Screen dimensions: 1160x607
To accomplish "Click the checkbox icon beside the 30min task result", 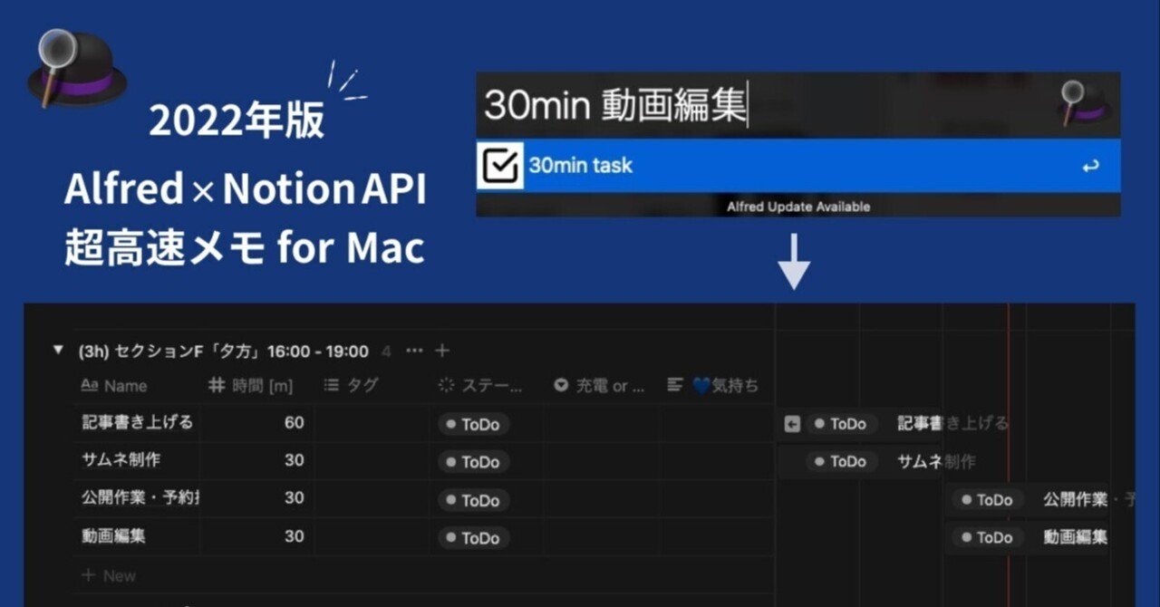I will coord(501,166).
